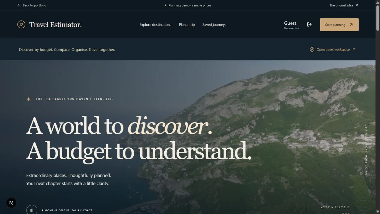The height and width of the screenshot is (214, 380).
Task: Click Your next chapter starts text line
Action: point(68,183)
